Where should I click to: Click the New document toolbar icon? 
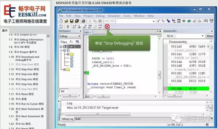pos(61,21)
